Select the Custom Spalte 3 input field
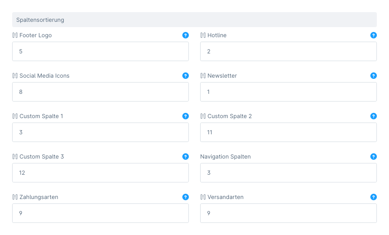Image resolution: width=389 pixels, height=235 pixels. 100,173
